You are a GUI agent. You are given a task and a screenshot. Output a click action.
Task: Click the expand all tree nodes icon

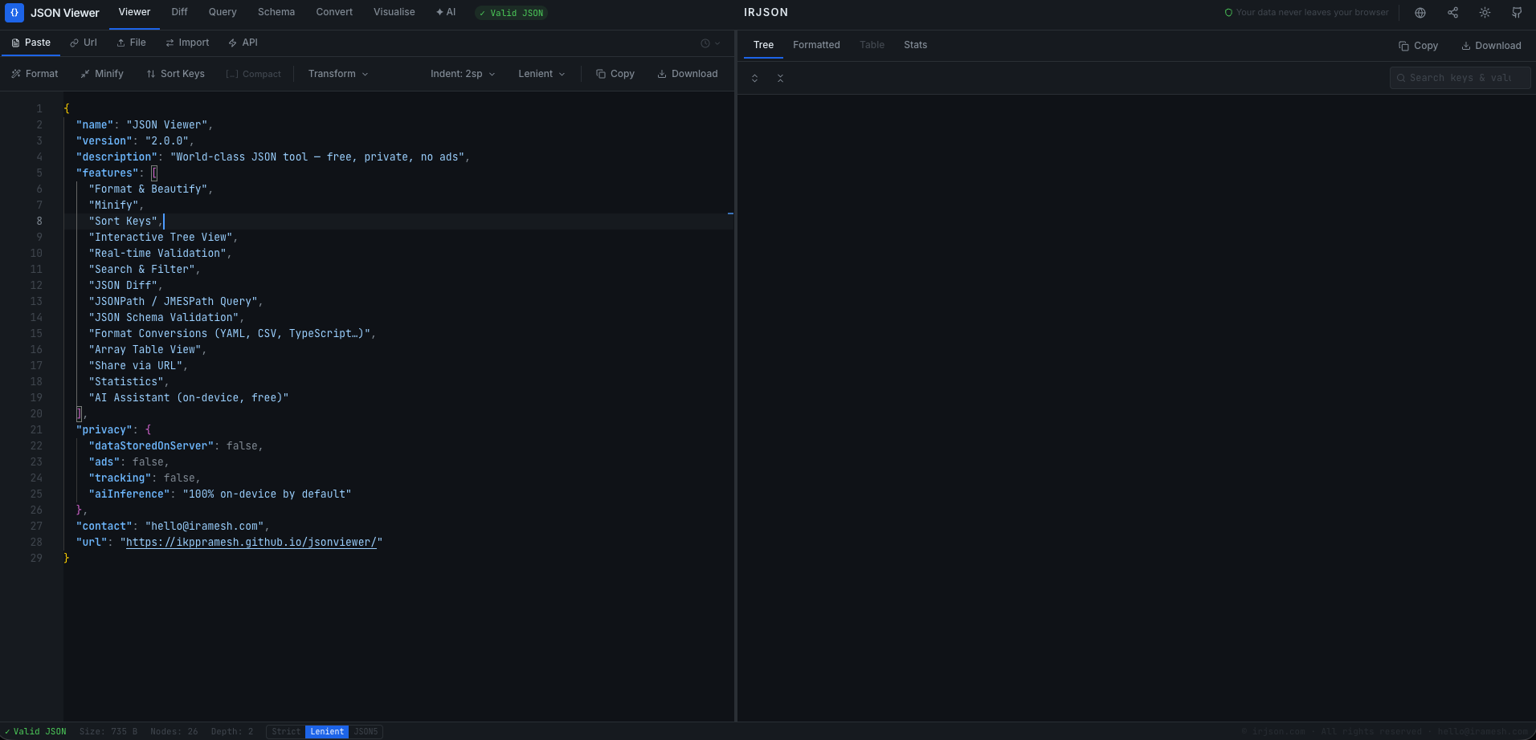click(754, 78)
